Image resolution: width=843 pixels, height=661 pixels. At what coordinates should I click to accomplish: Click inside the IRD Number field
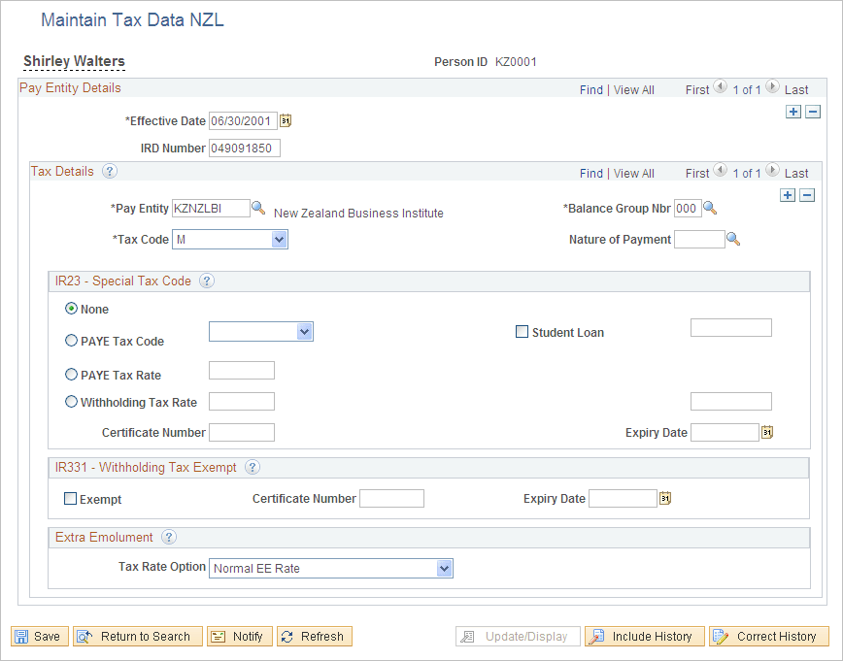point(244,148)
